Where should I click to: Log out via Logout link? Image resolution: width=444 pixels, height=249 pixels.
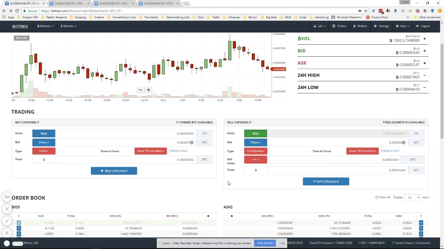423,26
